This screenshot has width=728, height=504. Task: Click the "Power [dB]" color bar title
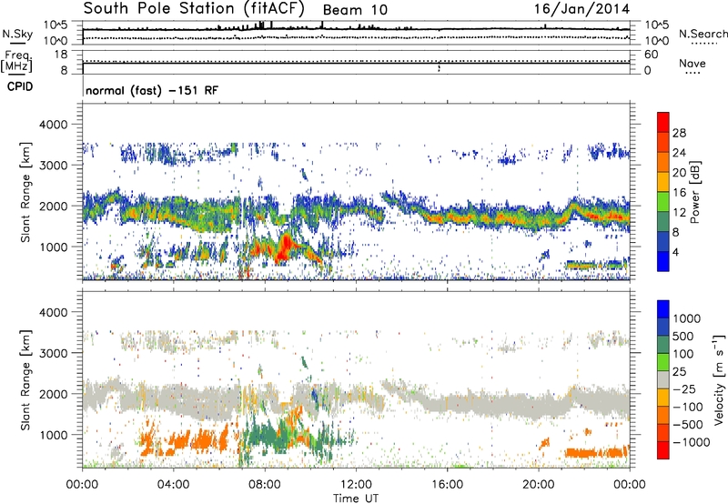tap(694, 192)
